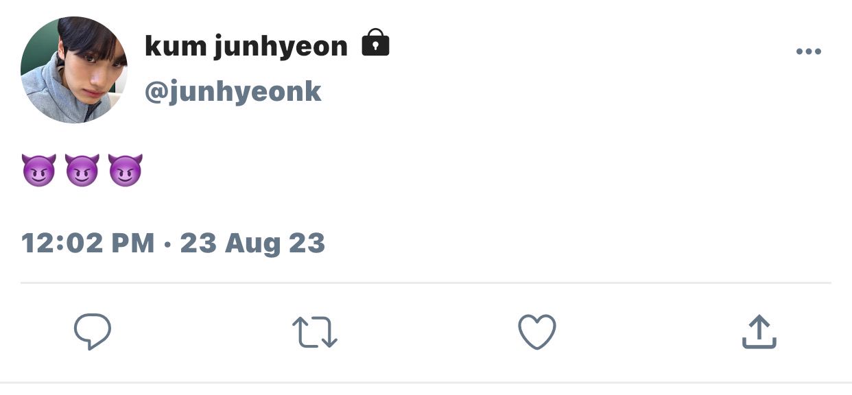Screen dimensions: 852x395
Task: Retweet this post using the arrows icon
Action: (x=314, y=332)
